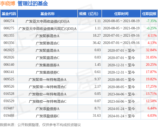Click the return value 4.13%

[x=152, y=43]
